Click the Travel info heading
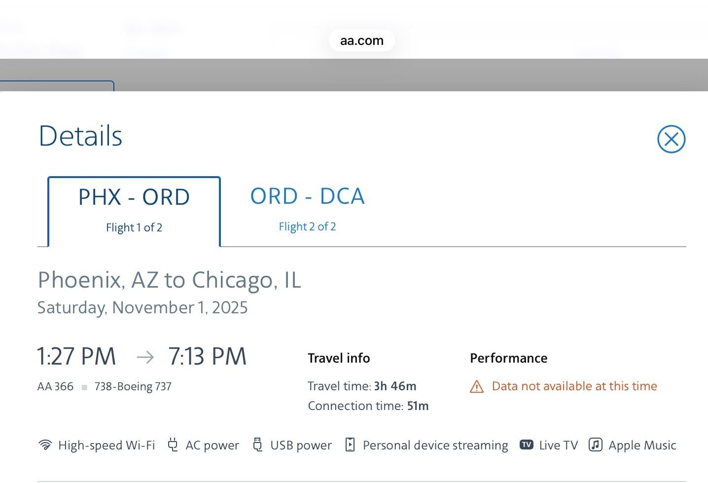The height and width of the screenshot is (483, 708). click(x=339, y=358)
